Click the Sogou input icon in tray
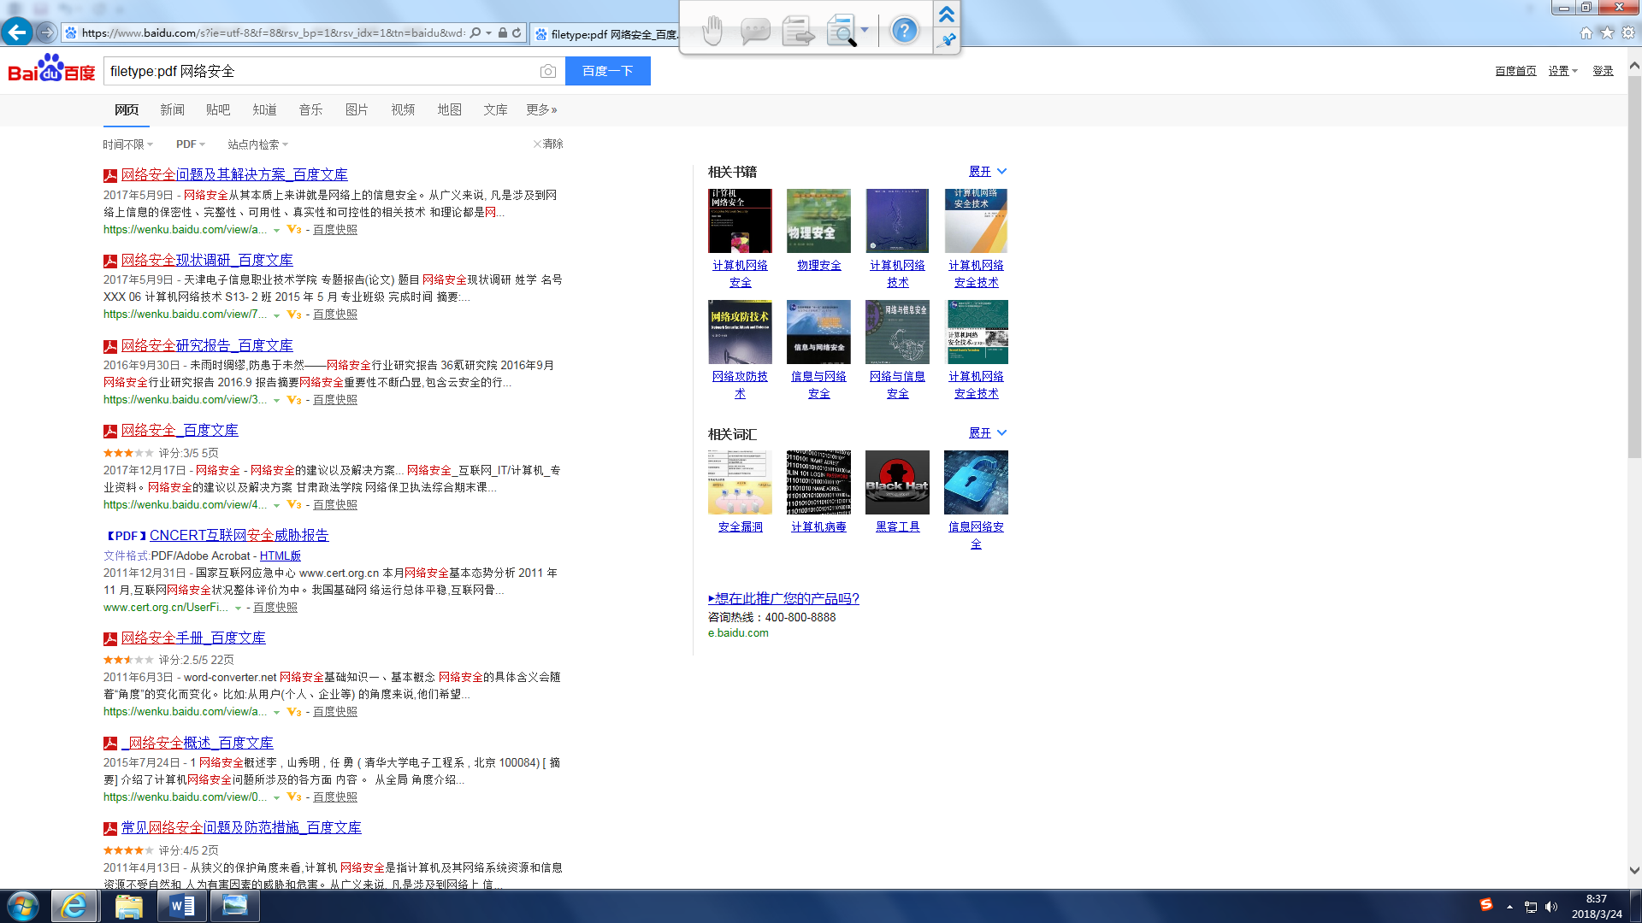Viewport: 1642px width, 923px height. tap(1486, 905)
